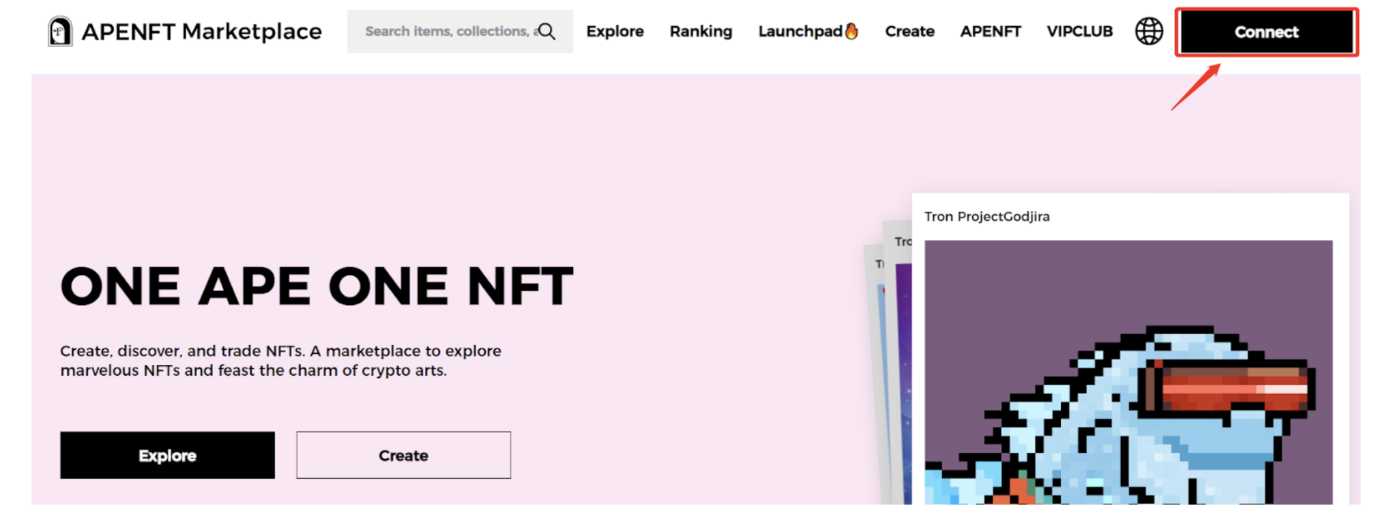1389x521 pixels.
Task: Click the black Explore hero button
Action: point(167,455)
